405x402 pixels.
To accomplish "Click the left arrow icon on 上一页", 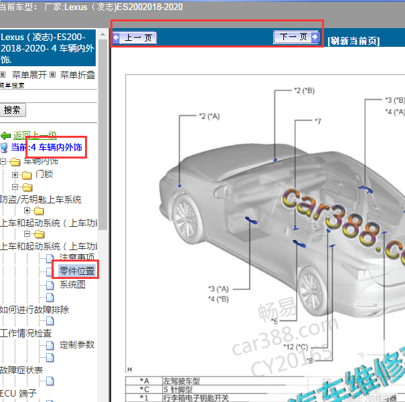I will click(x=116, y=37).
